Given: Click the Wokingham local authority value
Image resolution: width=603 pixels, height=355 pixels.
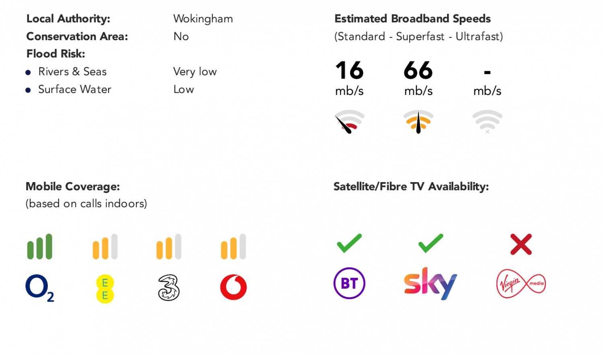Looking at the screenshot, I should pos(203,19).
